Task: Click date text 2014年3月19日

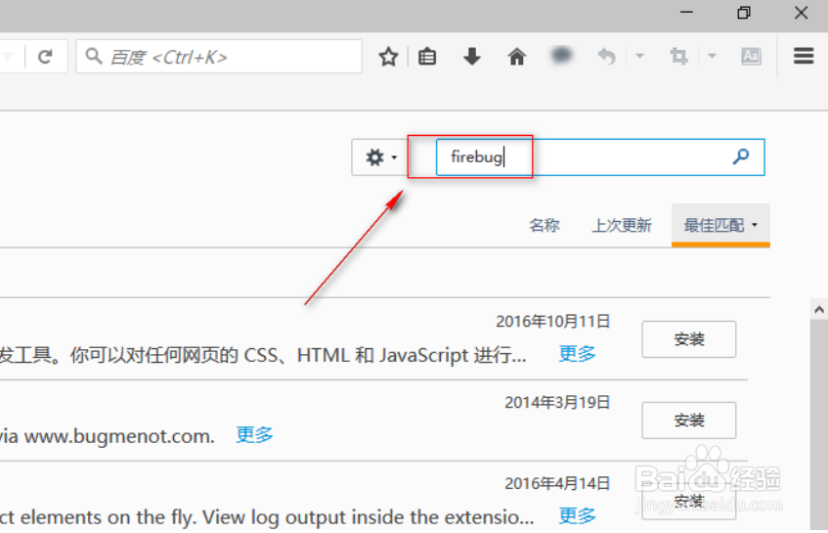Action: pos(557,403)
